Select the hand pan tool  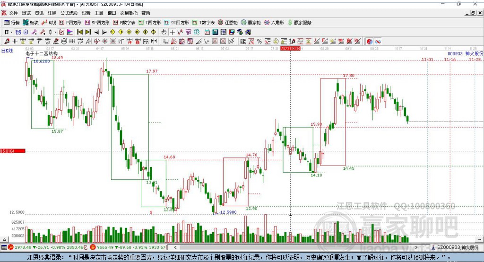click(x=164, y=32)
